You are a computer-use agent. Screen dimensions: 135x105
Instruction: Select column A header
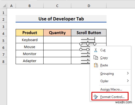(x=11, y=6)
